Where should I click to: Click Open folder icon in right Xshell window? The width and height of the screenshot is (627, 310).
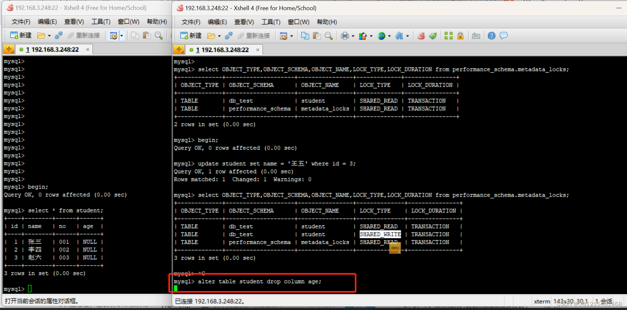(x=211, y=36)
